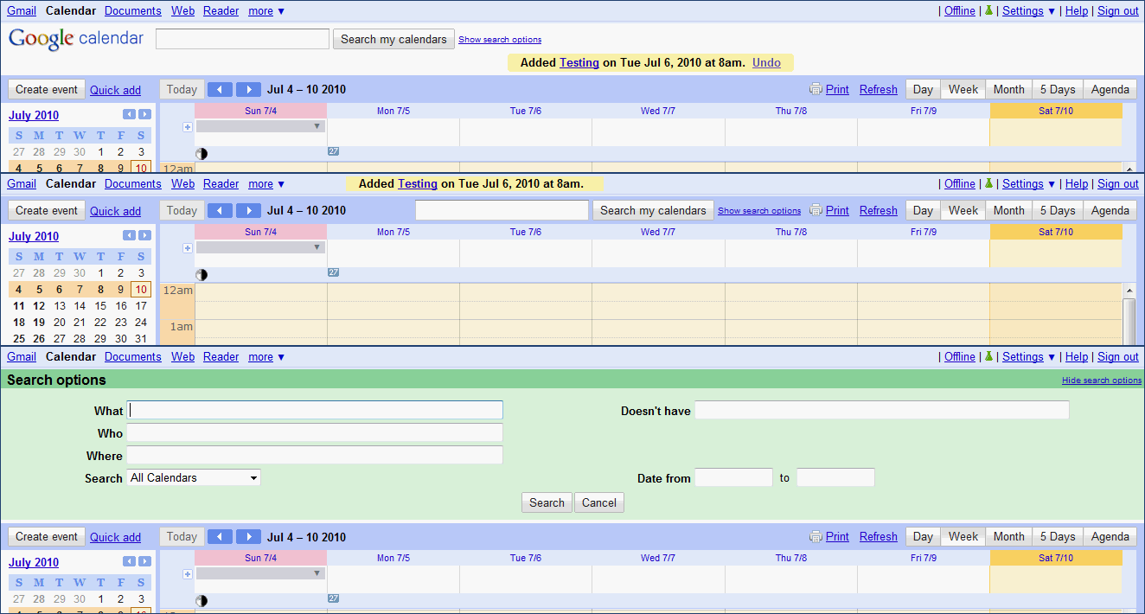Viewport: 1145px width, 614px height.
Task: Go to the previous week in the 12am/1am grid view
Action: pos(221,210)
